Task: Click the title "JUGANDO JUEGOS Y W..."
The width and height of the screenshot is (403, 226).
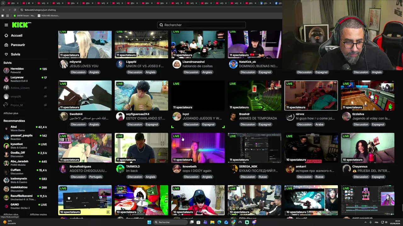Action: tap(202, 118)
